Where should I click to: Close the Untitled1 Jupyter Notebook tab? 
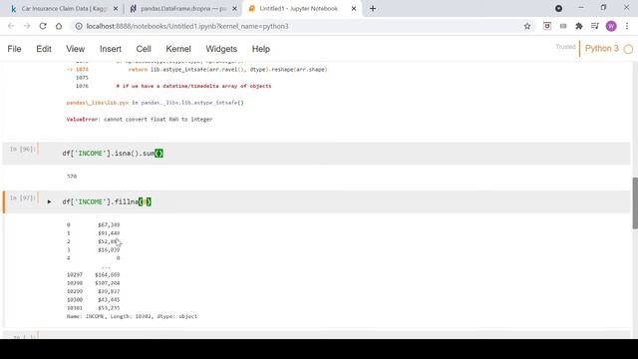(x=354, y=9)
